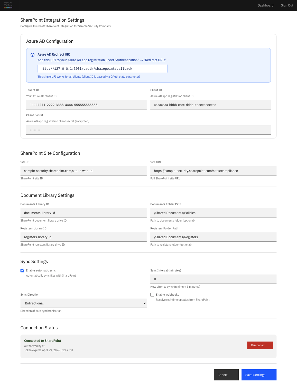Expand the Sync Direction selector chevron

pyautogui.click(x=144, y=303)
